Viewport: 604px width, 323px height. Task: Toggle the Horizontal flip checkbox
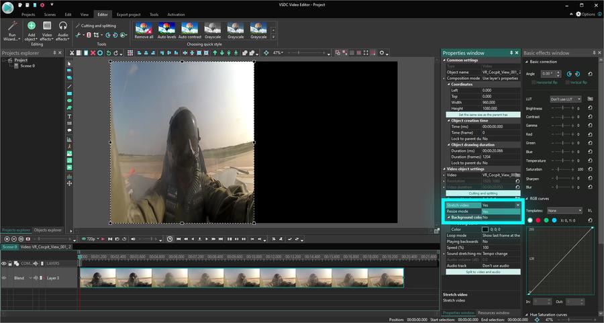(x=534, y=83)
